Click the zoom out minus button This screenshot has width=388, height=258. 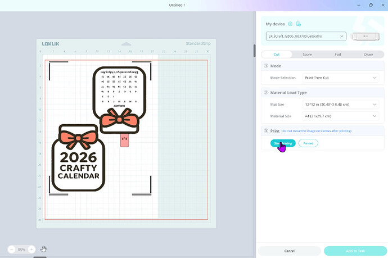click(12, 249)
